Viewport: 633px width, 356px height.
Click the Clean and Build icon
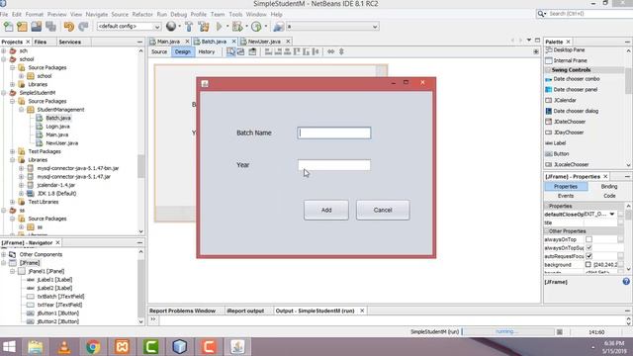204,27
